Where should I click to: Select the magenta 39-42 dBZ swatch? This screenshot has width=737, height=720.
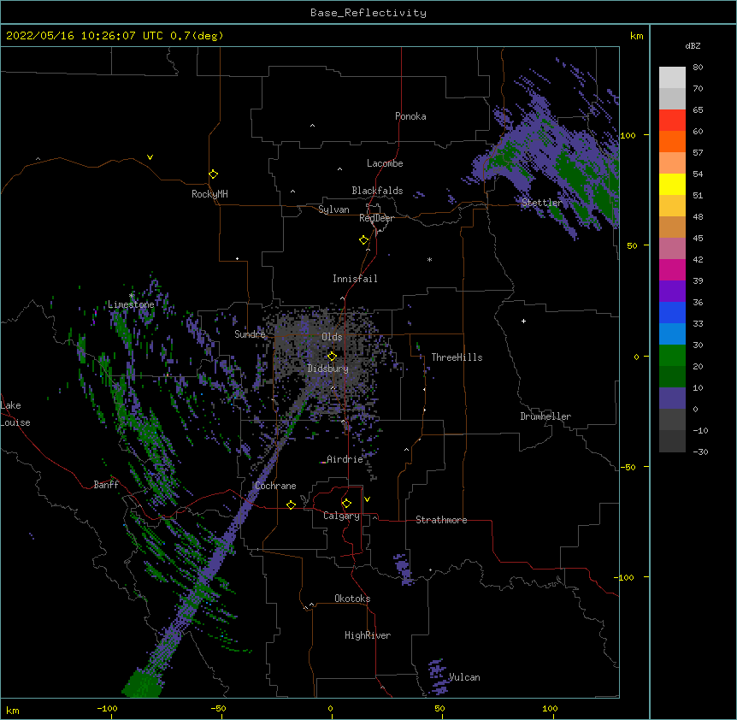(x=672, y=269)
